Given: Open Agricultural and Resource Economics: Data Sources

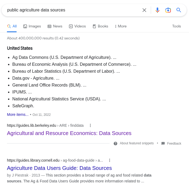Looking at the screenshot, I should tap(69, 133).
